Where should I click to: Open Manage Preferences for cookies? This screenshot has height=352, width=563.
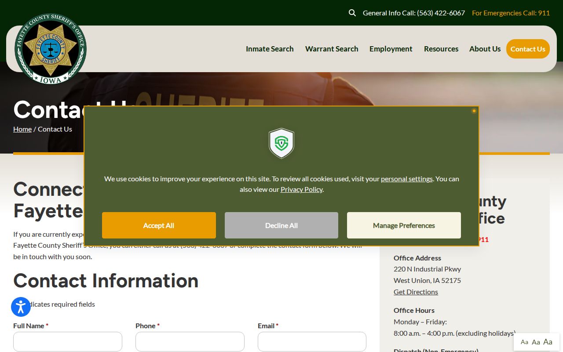(x=404, y=225)
